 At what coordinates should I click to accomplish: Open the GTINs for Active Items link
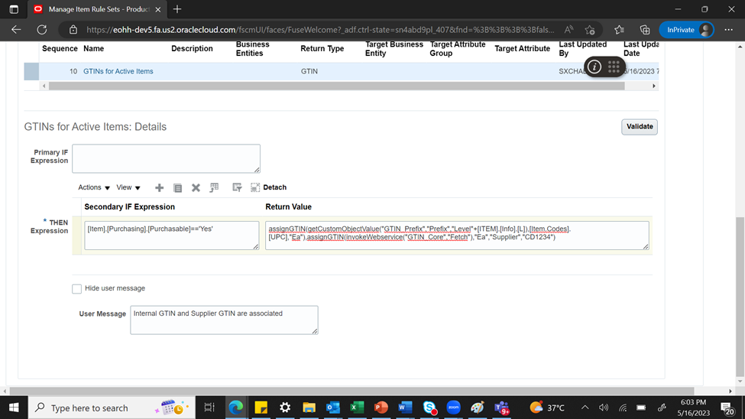(118, 71)
